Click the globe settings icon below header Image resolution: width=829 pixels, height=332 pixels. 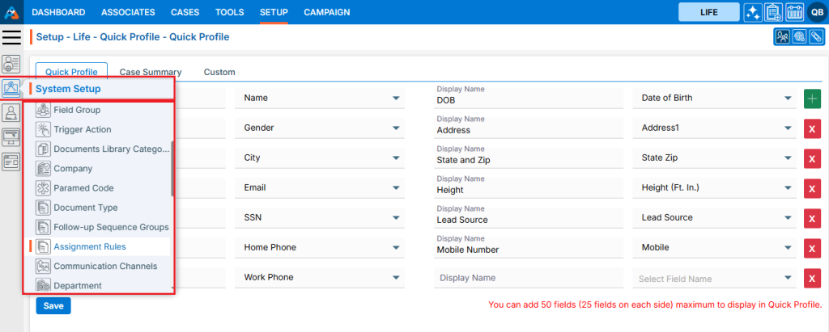pos(799,36)
